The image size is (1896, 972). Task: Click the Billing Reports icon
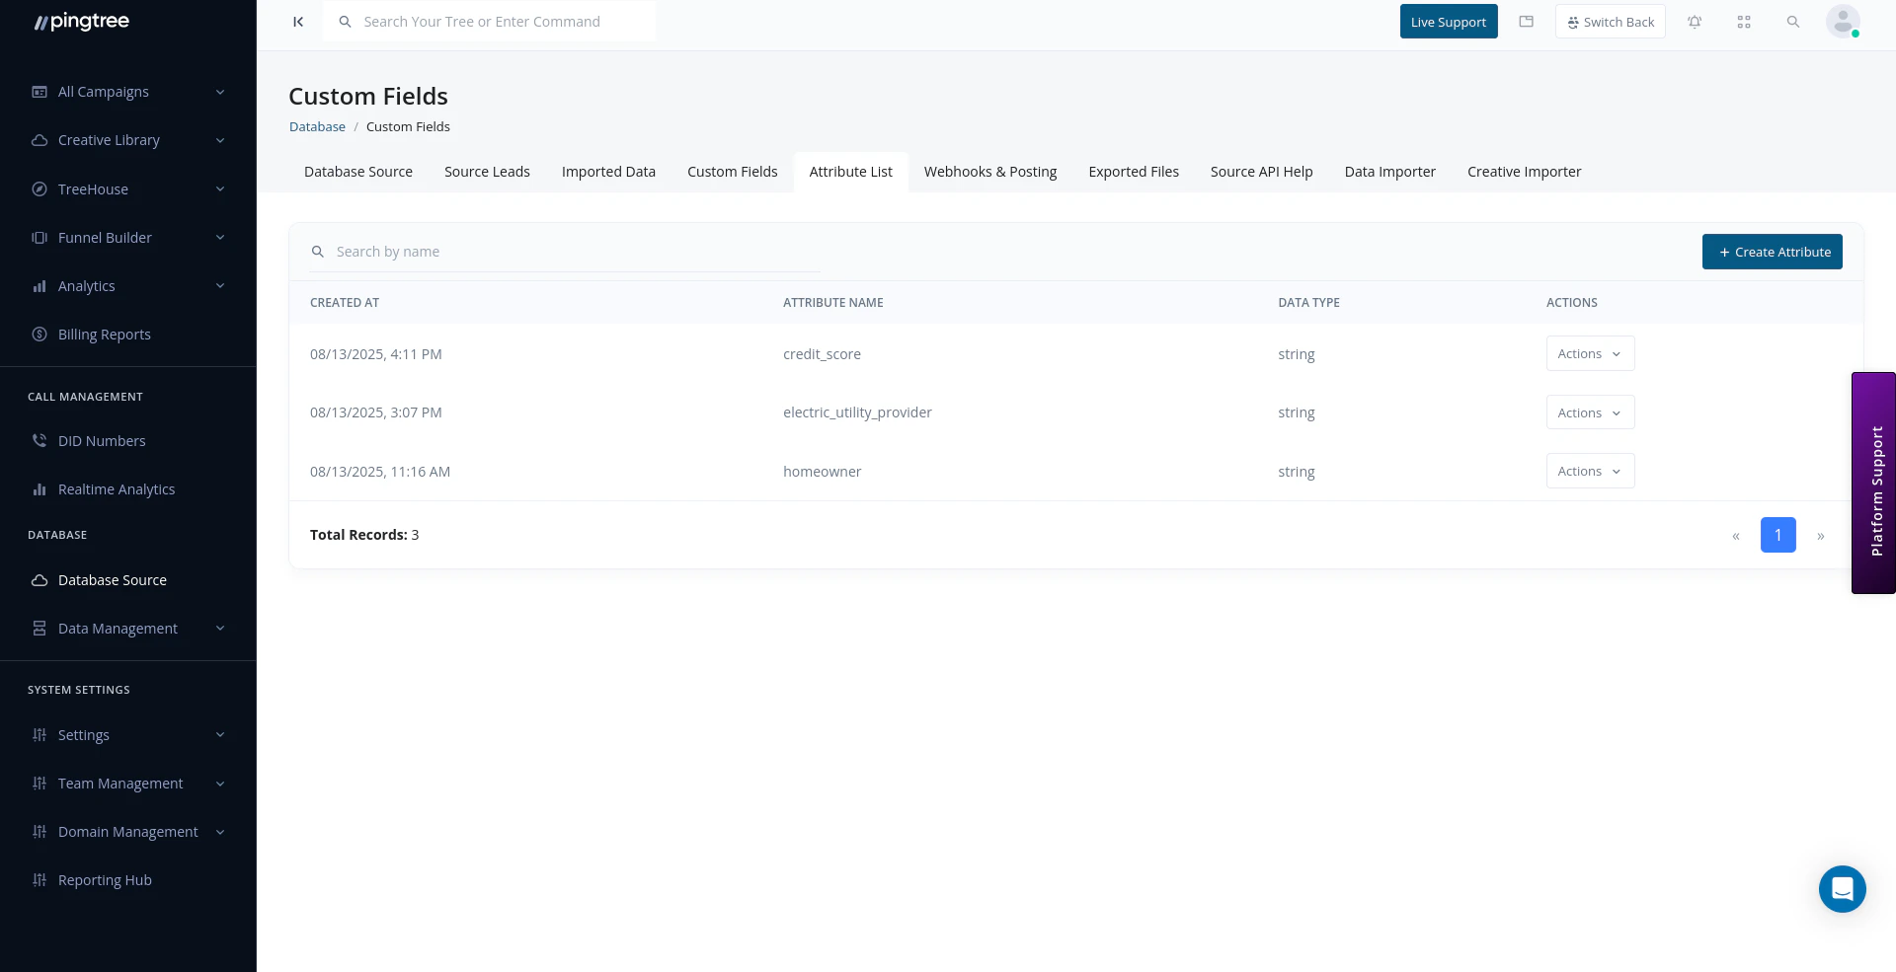[x=39, y=334]
